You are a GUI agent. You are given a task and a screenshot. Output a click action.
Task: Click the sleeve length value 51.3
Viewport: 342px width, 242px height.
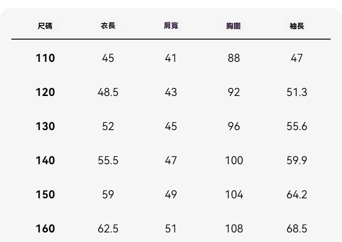296,92
